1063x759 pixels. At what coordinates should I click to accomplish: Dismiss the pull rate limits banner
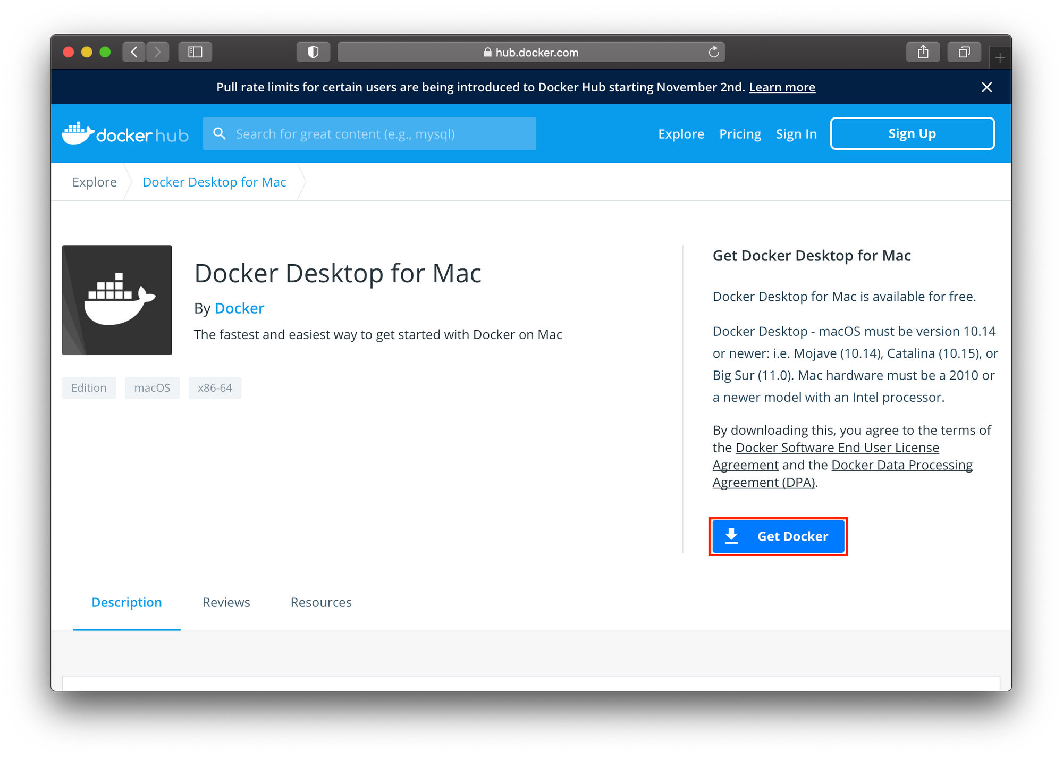click(x=987, y=87)
